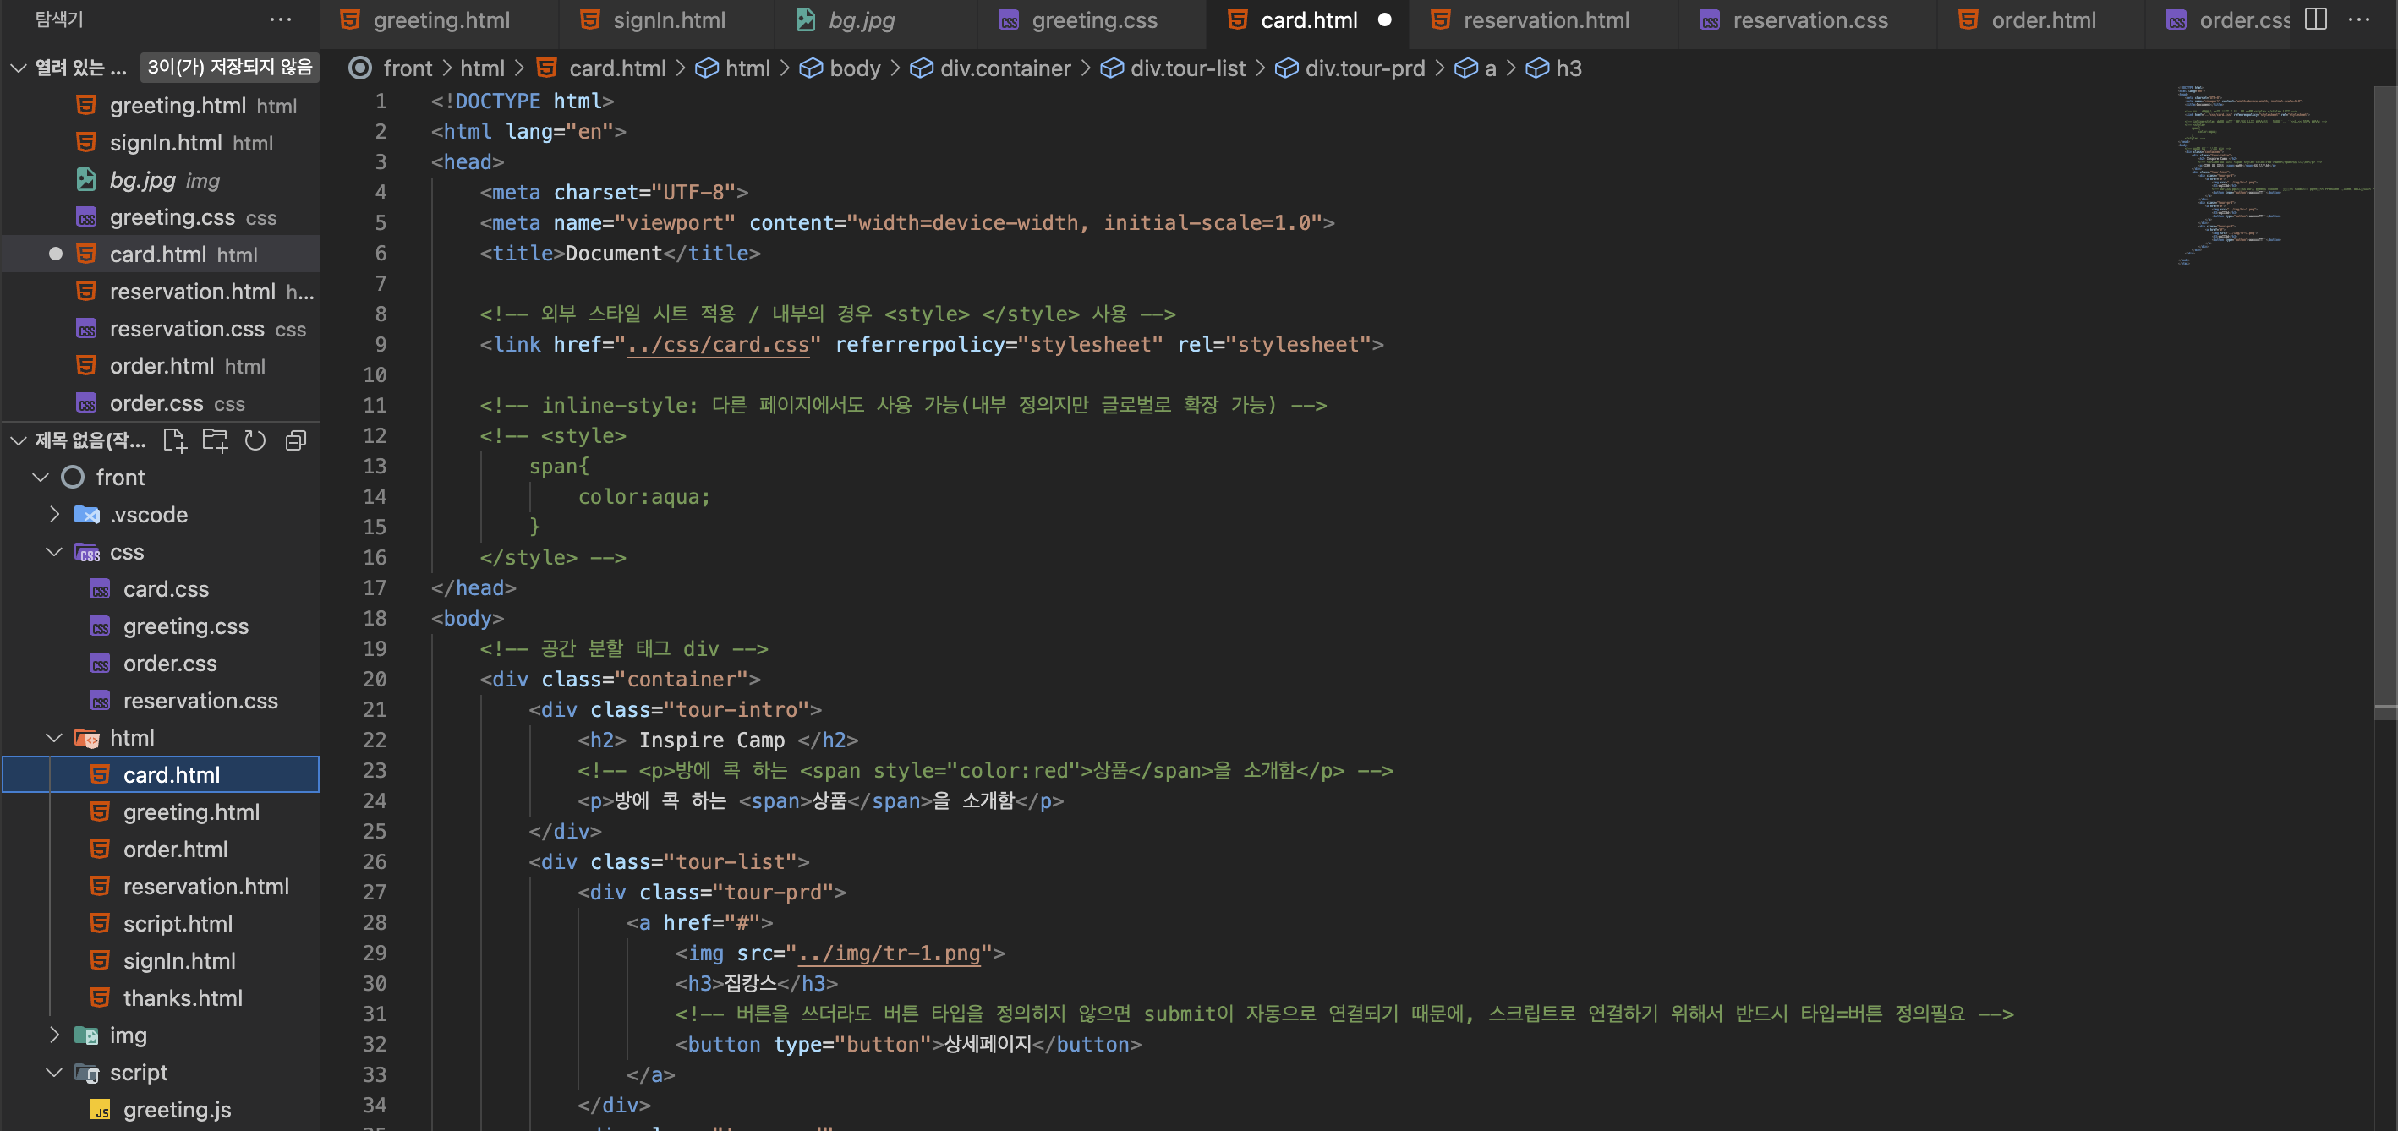Follow the ../img/tr-1.png link on line 29
The height and width of the screenshot is (1131, 2398).
click(x=889, y=953)
